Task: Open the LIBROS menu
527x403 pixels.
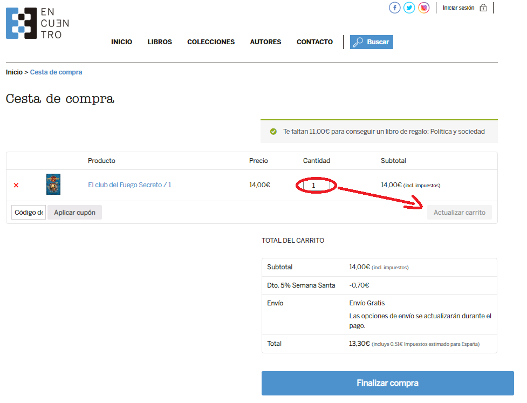Action: (160, 42)
